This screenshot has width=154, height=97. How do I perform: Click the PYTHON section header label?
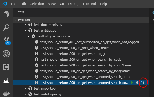24,20
